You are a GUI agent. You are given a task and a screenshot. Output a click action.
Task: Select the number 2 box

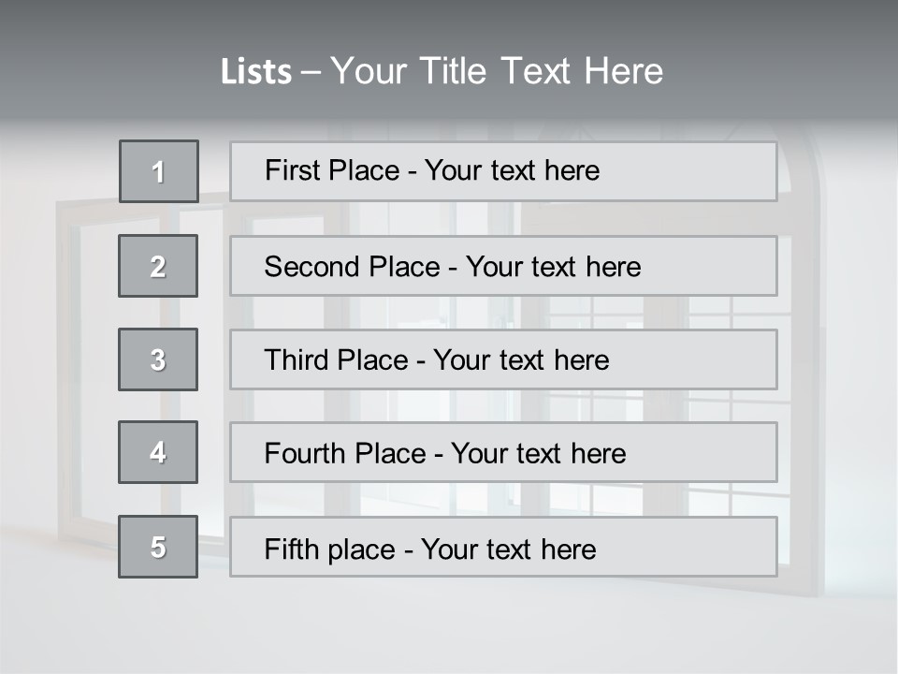(x=158, y=266)
